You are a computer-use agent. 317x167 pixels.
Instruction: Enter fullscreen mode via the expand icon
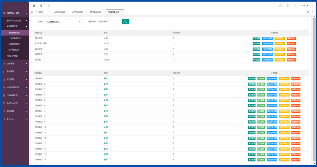click(x=295, y=5)
